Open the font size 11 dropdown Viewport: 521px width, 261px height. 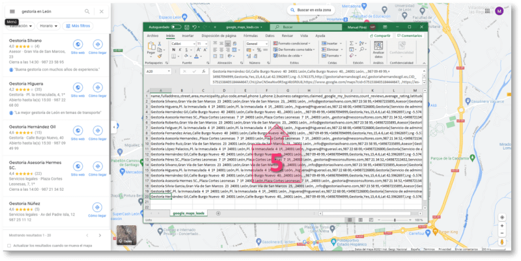(x=206, y=44)
